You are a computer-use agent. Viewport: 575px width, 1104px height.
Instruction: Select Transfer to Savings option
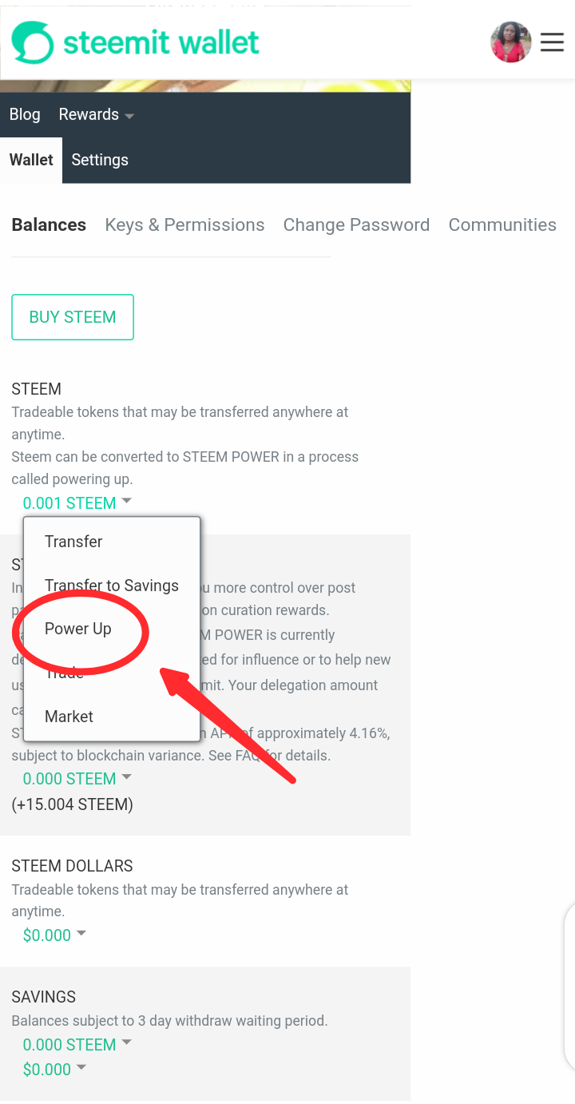(x=112, y=586)
